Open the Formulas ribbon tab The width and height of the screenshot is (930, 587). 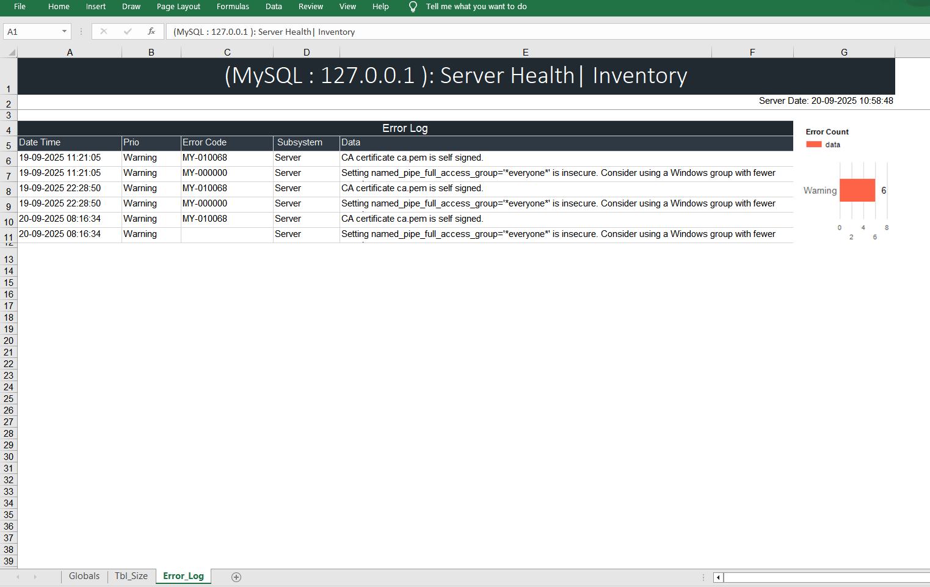233,7
